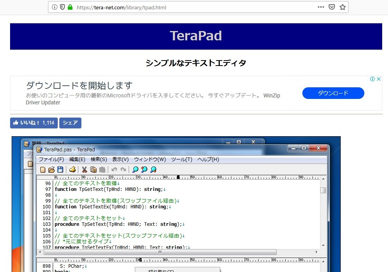Click line 106 comment *元に戻せるタイプ
388x272 pixels.
coord(83,241)
